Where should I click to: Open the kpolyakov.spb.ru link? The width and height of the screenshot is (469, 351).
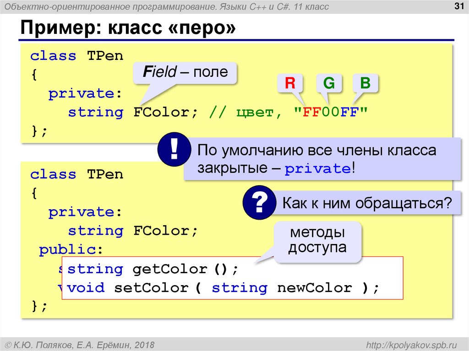point(412,345)
